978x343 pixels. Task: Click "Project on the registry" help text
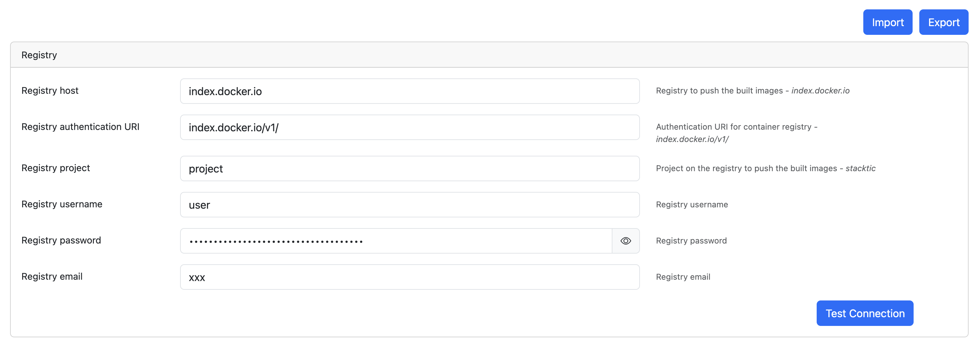746,168
